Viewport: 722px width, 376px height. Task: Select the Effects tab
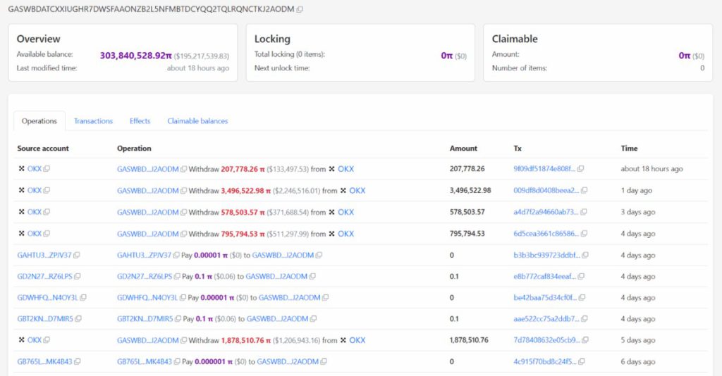pos(140,121)
